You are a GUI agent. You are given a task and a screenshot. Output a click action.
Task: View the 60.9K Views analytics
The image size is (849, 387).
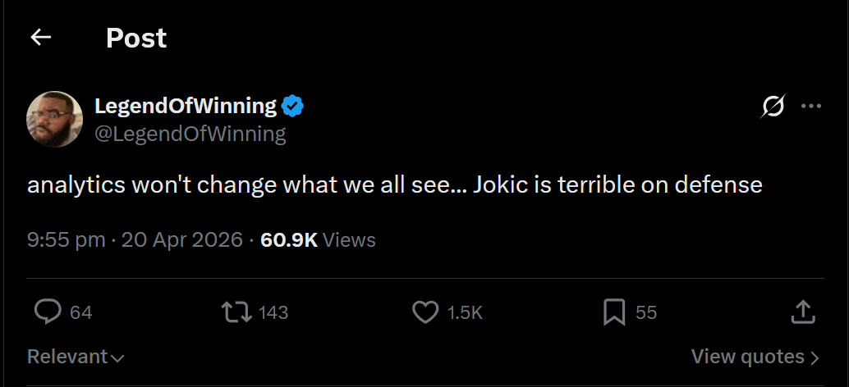318,239
